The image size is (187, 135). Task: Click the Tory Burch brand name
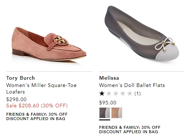point(20,78)
